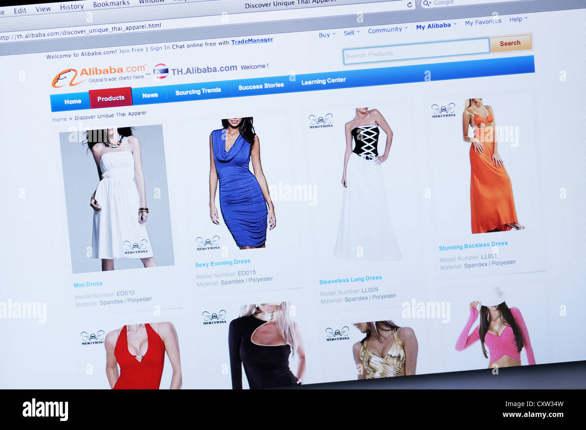Click the browser reload icon

pyautogui.click(x=409, y=5)
